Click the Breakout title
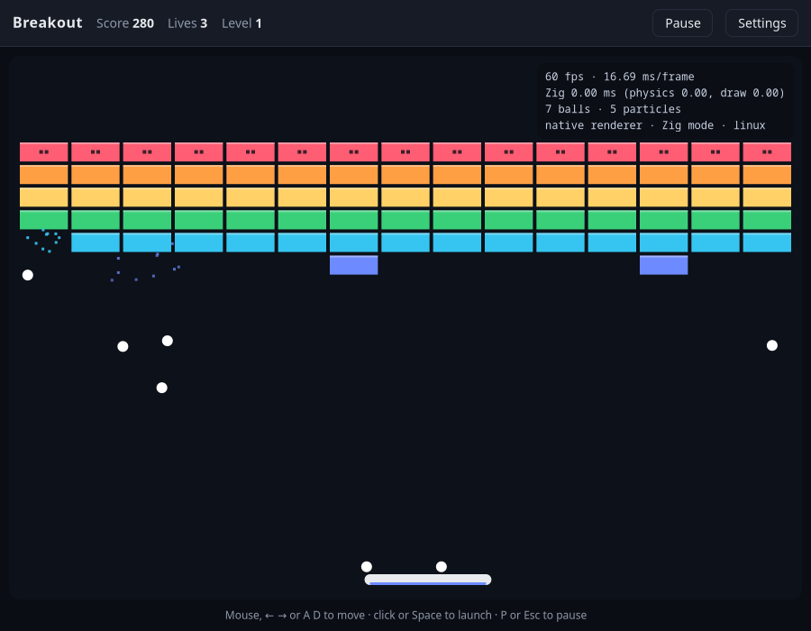 pyautogui.click(x=48, y=23)
